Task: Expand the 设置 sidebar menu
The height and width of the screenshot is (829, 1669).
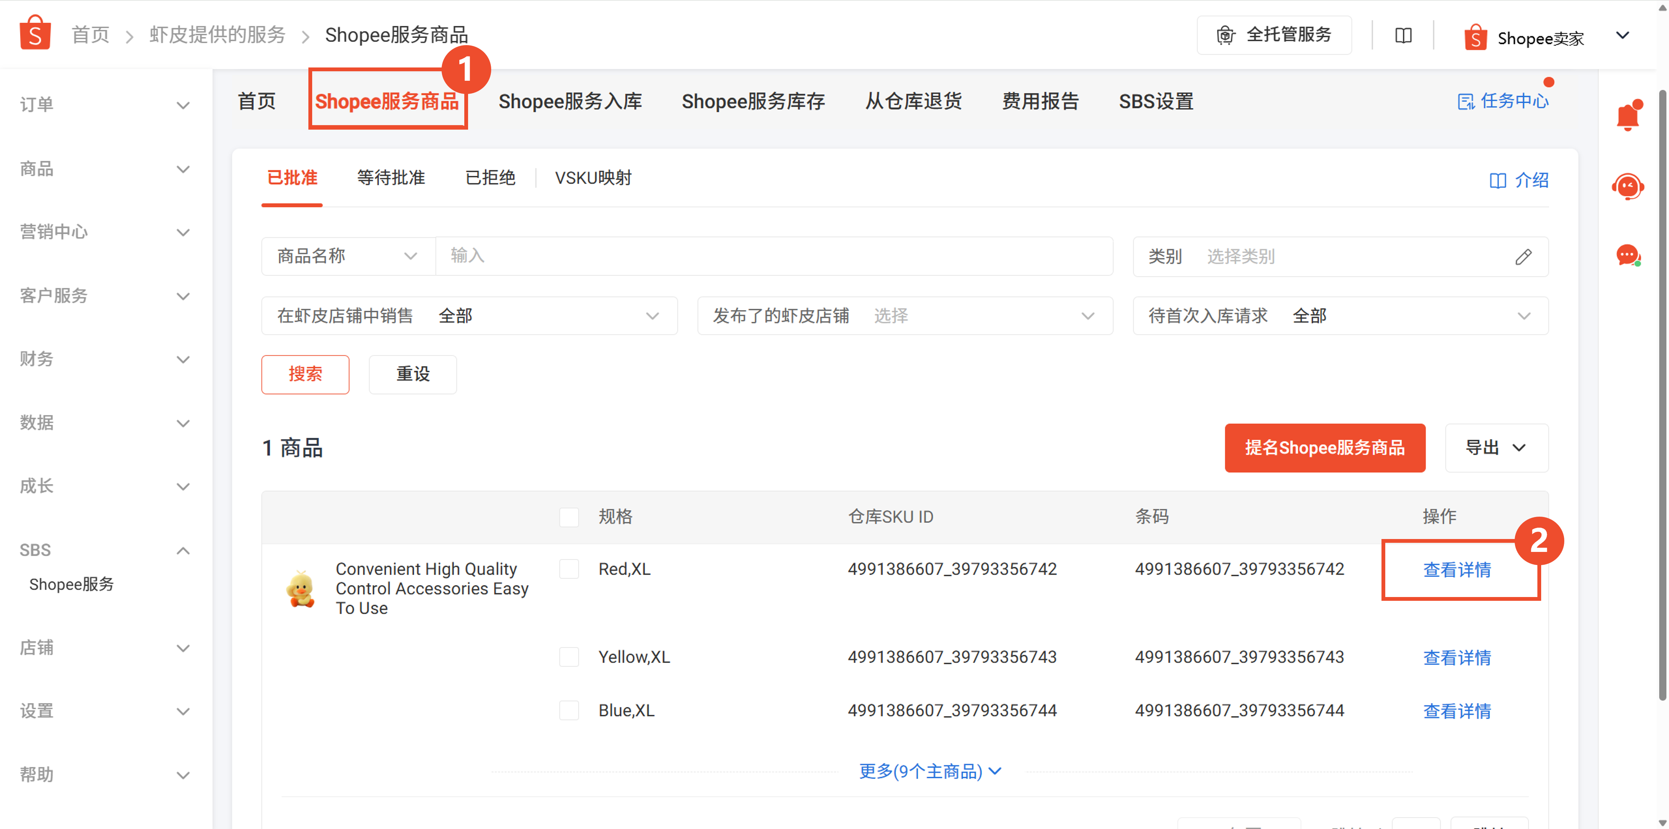Action: click(105, 711)
